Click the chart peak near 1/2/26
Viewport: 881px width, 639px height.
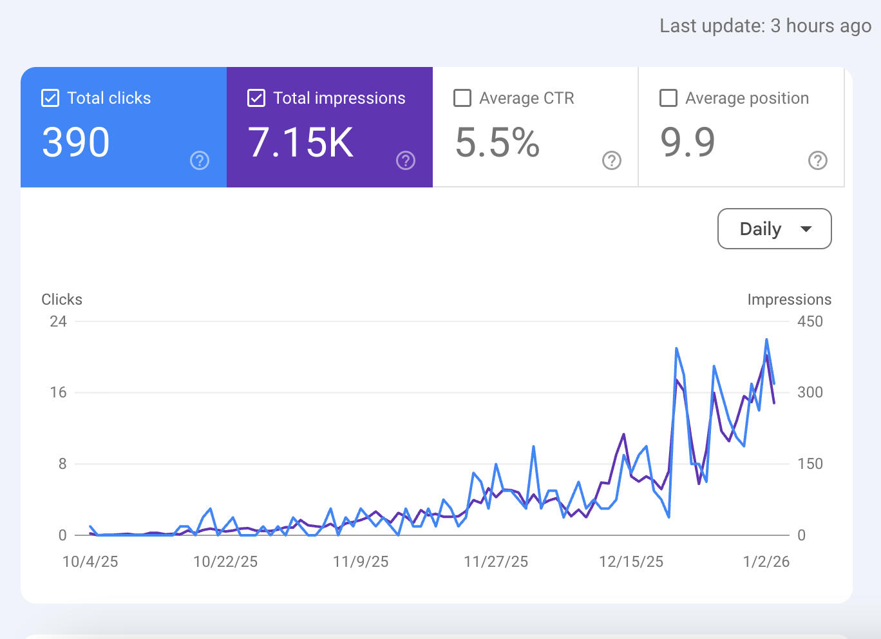coord(766,340)
